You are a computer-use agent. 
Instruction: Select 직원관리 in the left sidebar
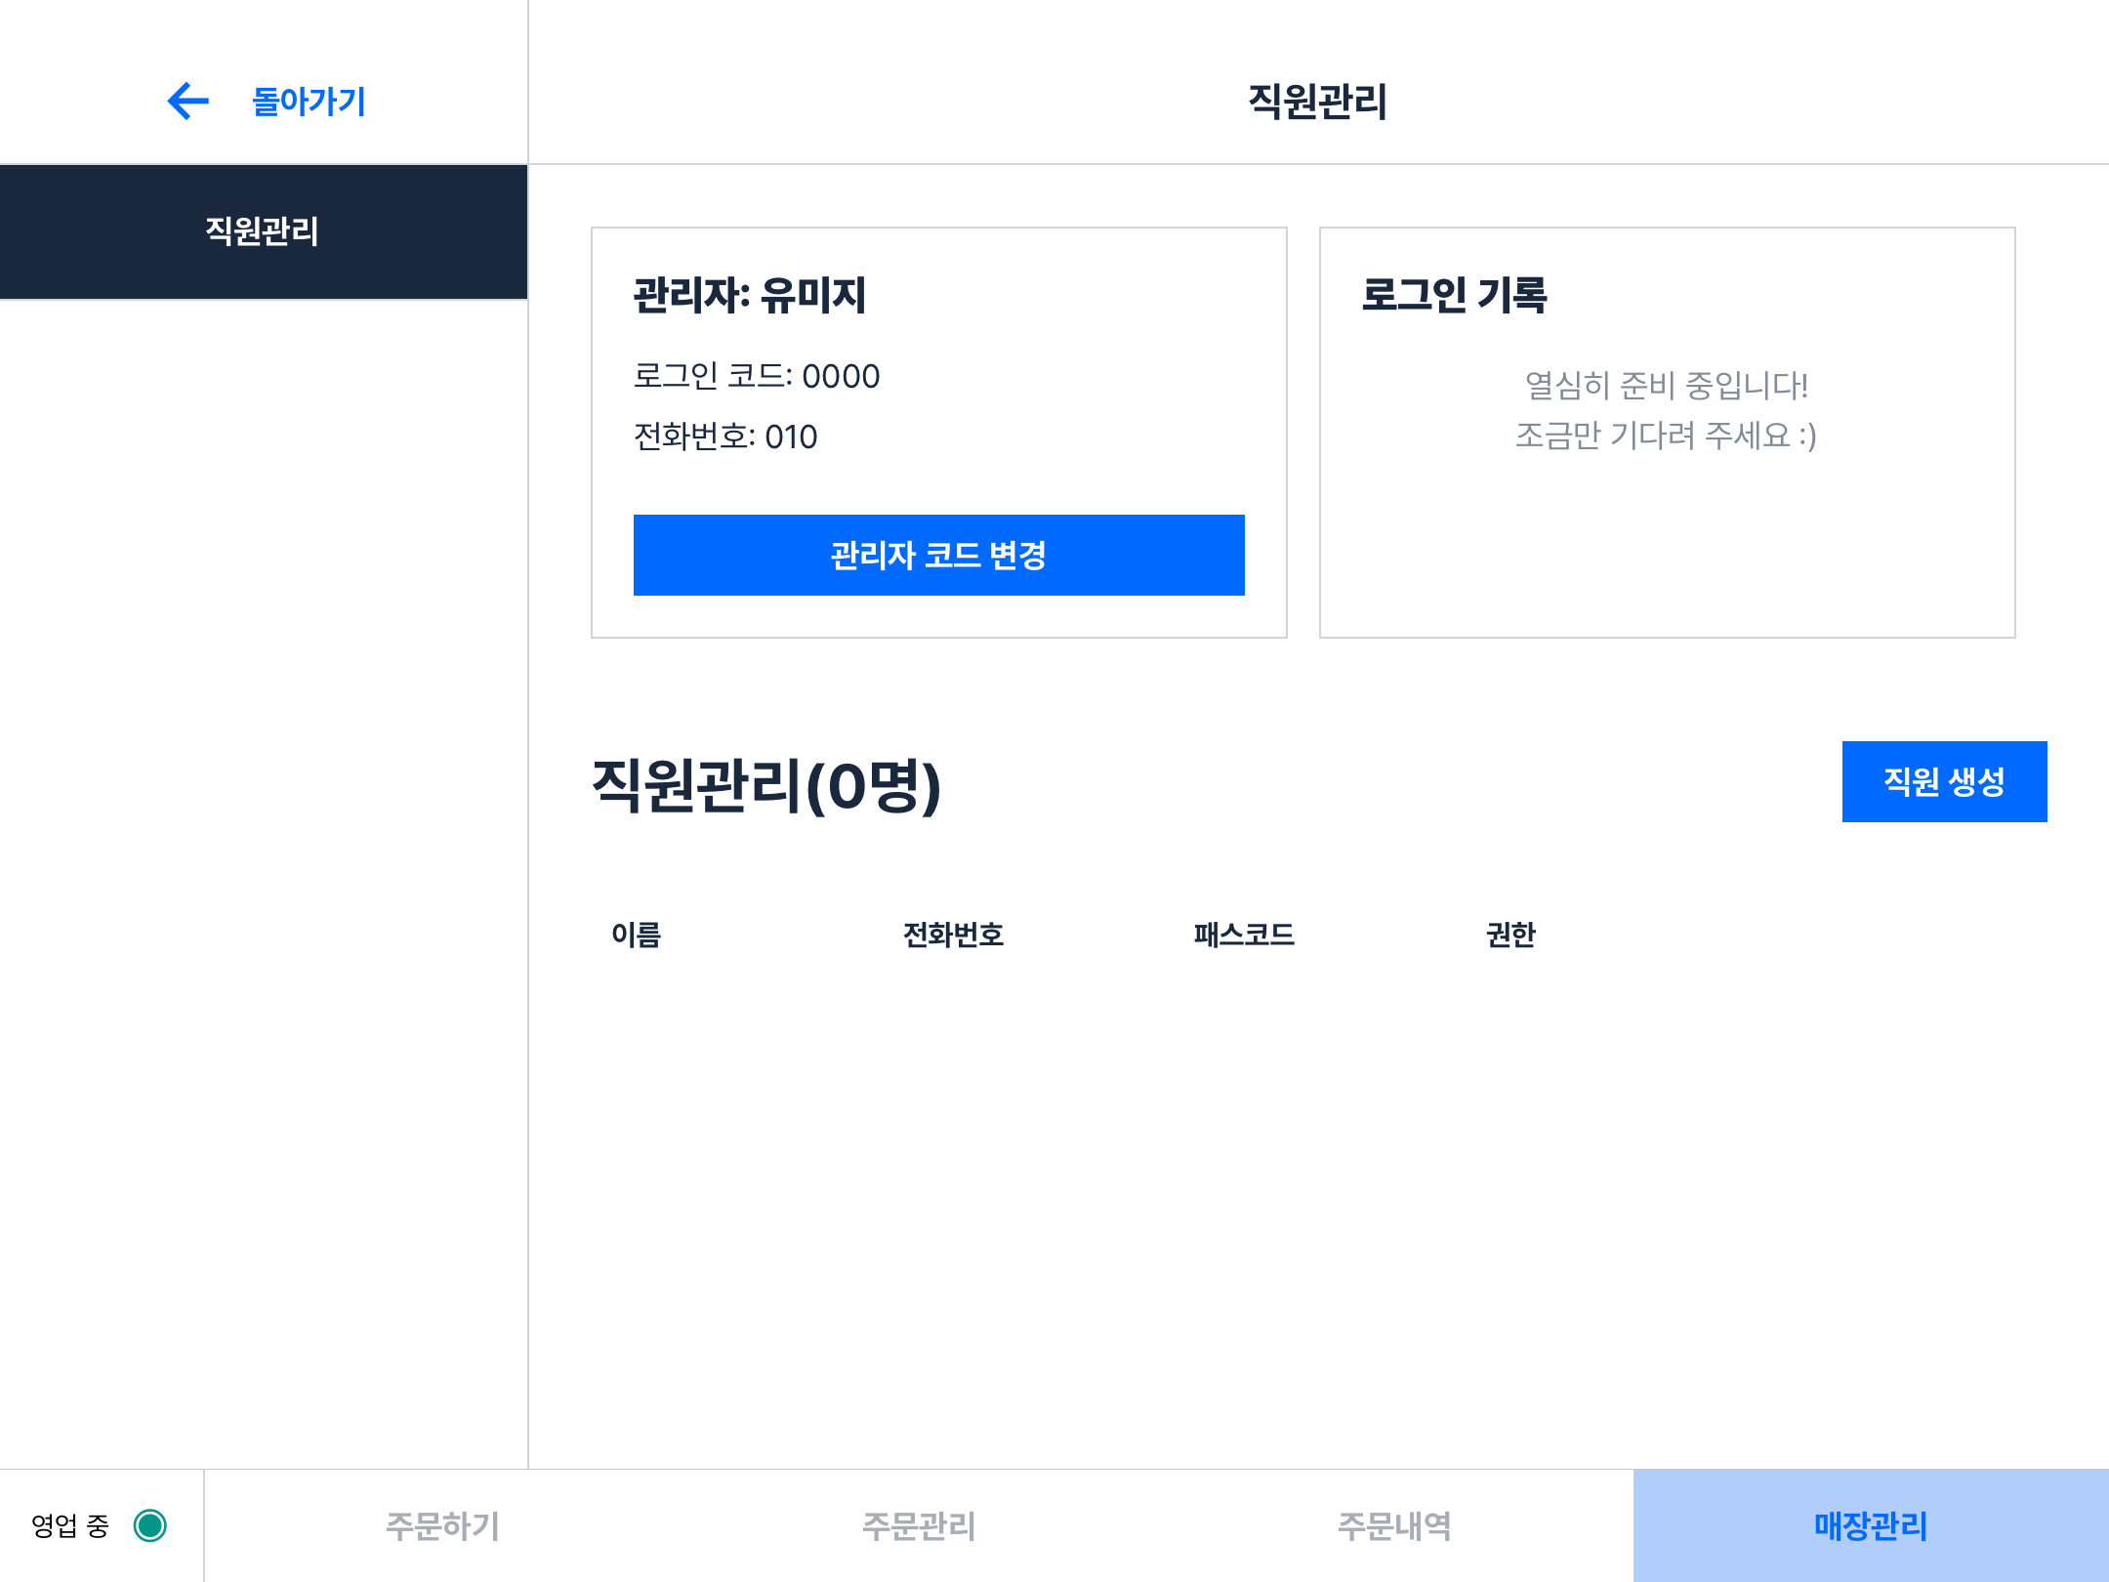[263, 231]
